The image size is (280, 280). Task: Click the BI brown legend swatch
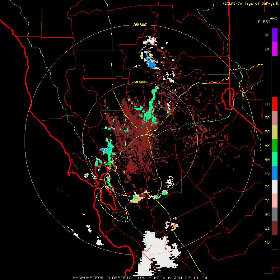(x=275, y=228)
